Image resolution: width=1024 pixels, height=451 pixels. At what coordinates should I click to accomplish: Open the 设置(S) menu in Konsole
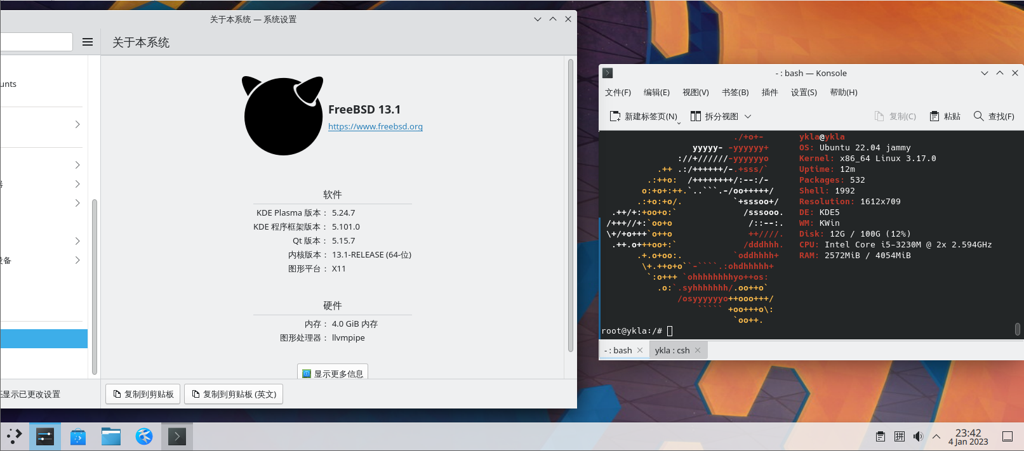[804, 93]
